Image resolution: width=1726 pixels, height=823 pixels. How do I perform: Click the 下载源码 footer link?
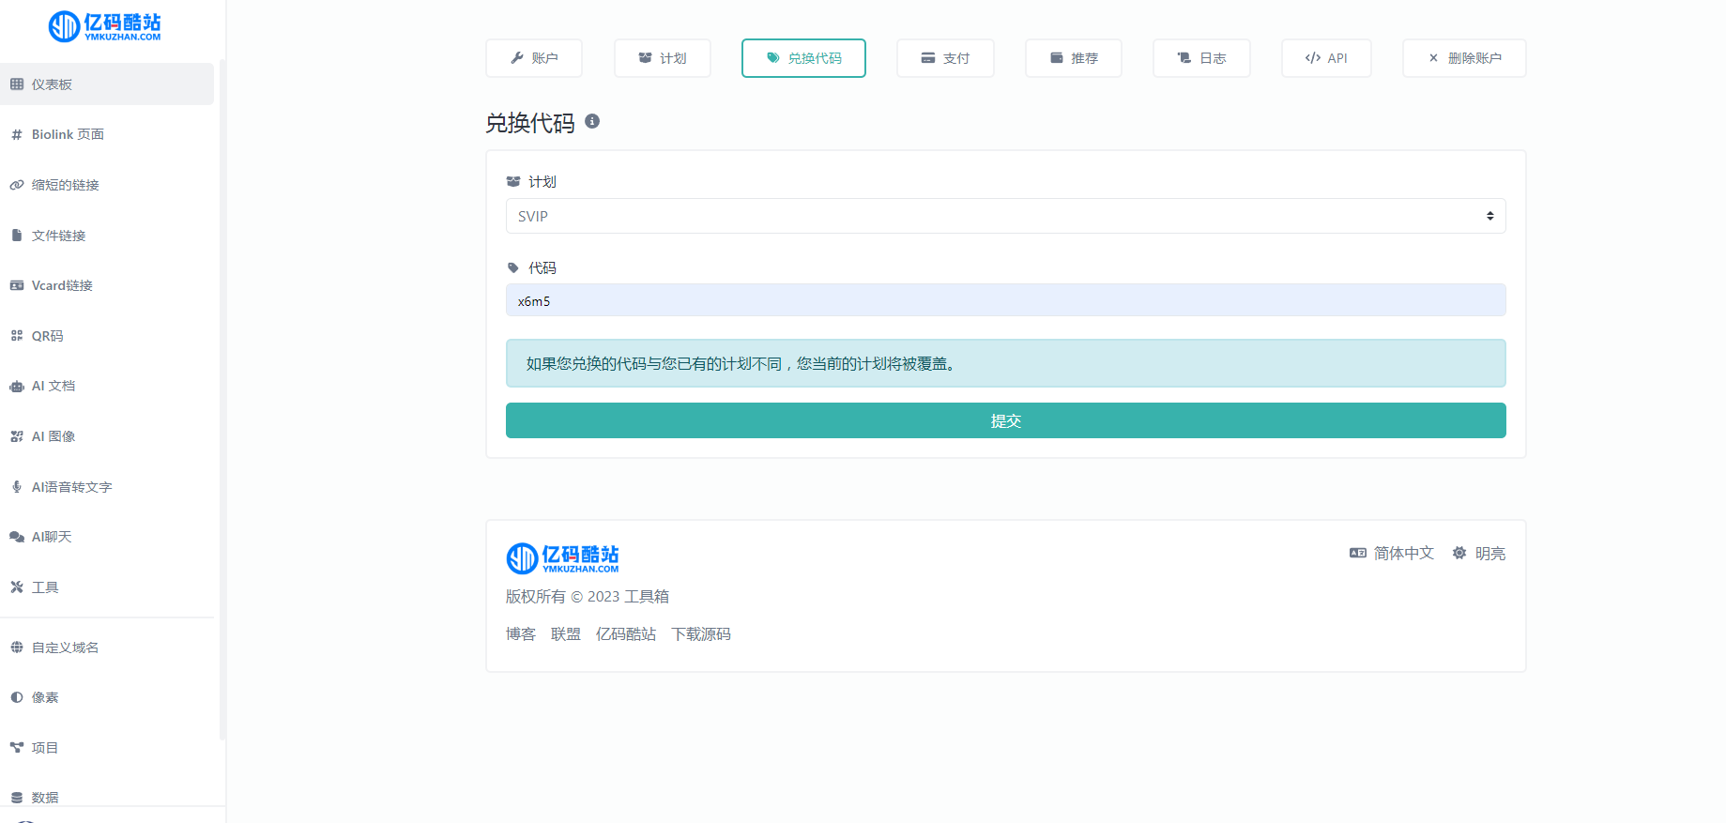[700, 634]
